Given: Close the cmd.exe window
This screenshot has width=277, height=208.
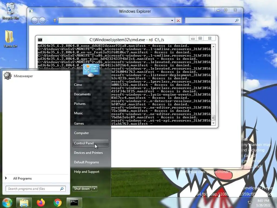Looking at the screenshot, I should tap(210, 38).
